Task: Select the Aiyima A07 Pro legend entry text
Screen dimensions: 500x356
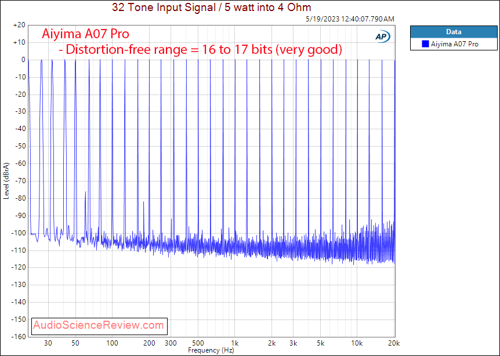Action: tap(454, 44)
